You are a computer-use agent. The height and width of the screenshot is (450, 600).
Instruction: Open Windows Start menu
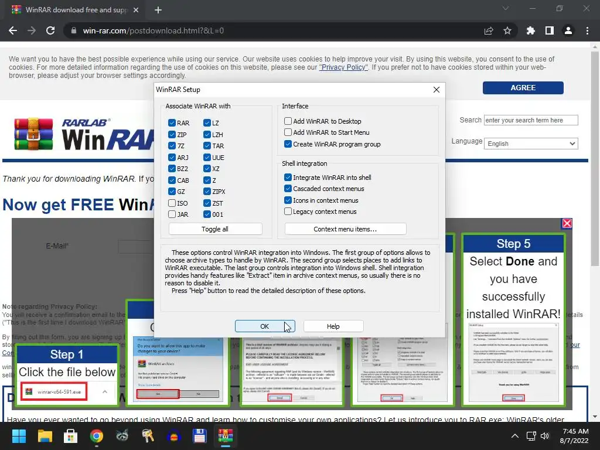point(19,436)
